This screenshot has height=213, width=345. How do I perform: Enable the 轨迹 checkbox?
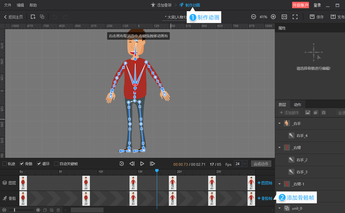tap(5, 164)
